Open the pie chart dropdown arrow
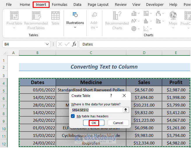The width and height of the screenshot is (191, 148). [x=139, y=29]
